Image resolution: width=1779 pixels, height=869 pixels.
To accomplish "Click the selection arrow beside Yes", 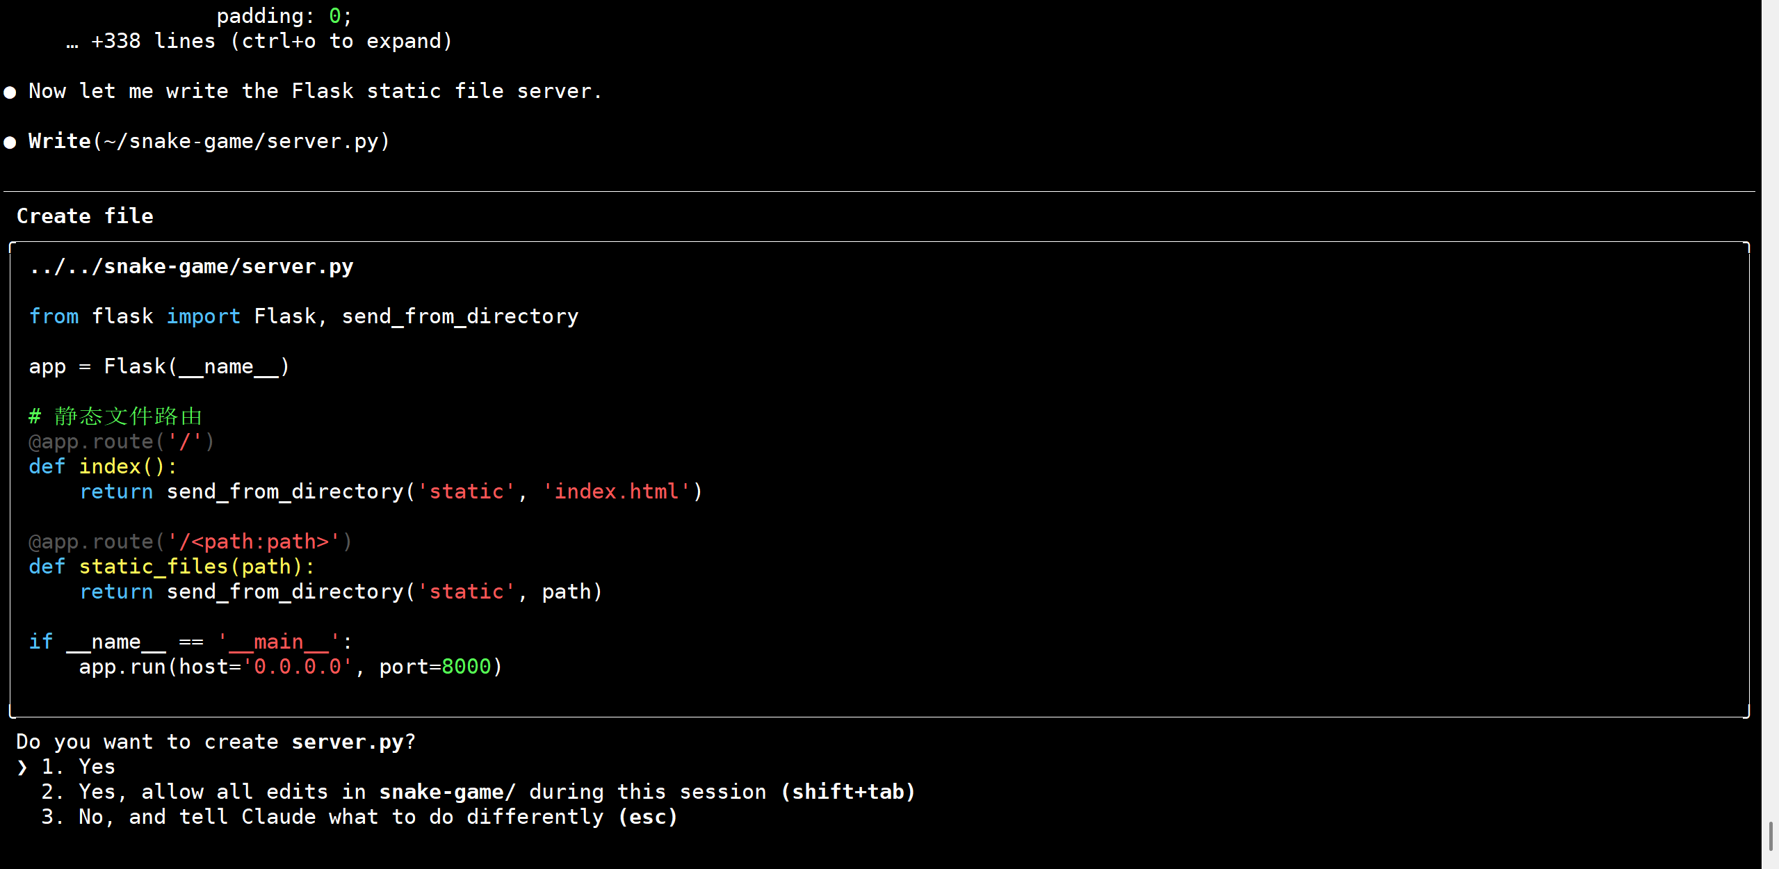I will coord(22,767).
